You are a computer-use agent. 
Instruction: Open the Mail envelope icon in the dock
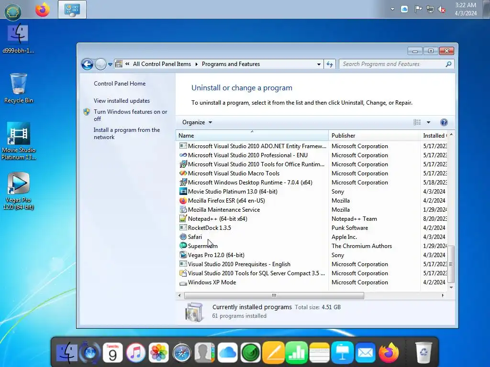365,353
